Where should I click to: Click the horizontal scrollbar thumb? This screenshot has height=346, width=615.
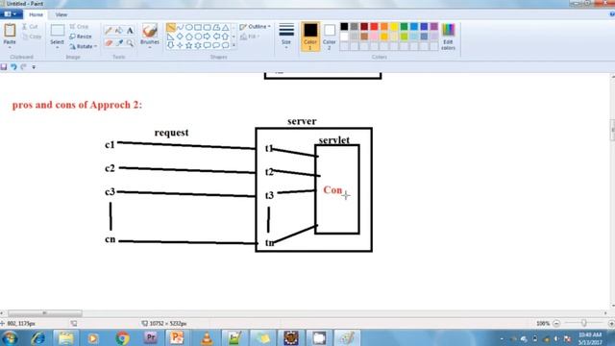45,313
